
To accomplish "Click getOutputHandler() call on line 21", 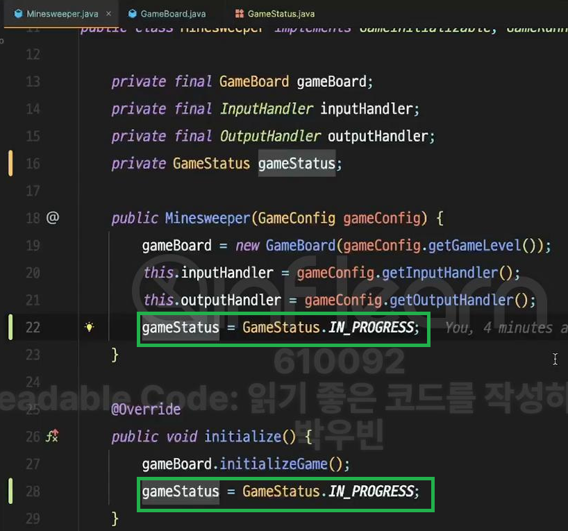I will click(x=459, y=301).
